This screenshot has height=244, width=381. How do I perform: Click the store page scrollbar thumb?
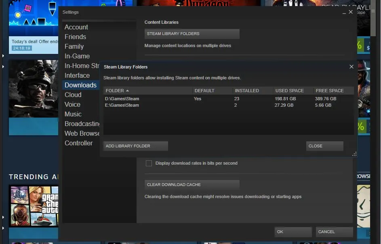373,18
